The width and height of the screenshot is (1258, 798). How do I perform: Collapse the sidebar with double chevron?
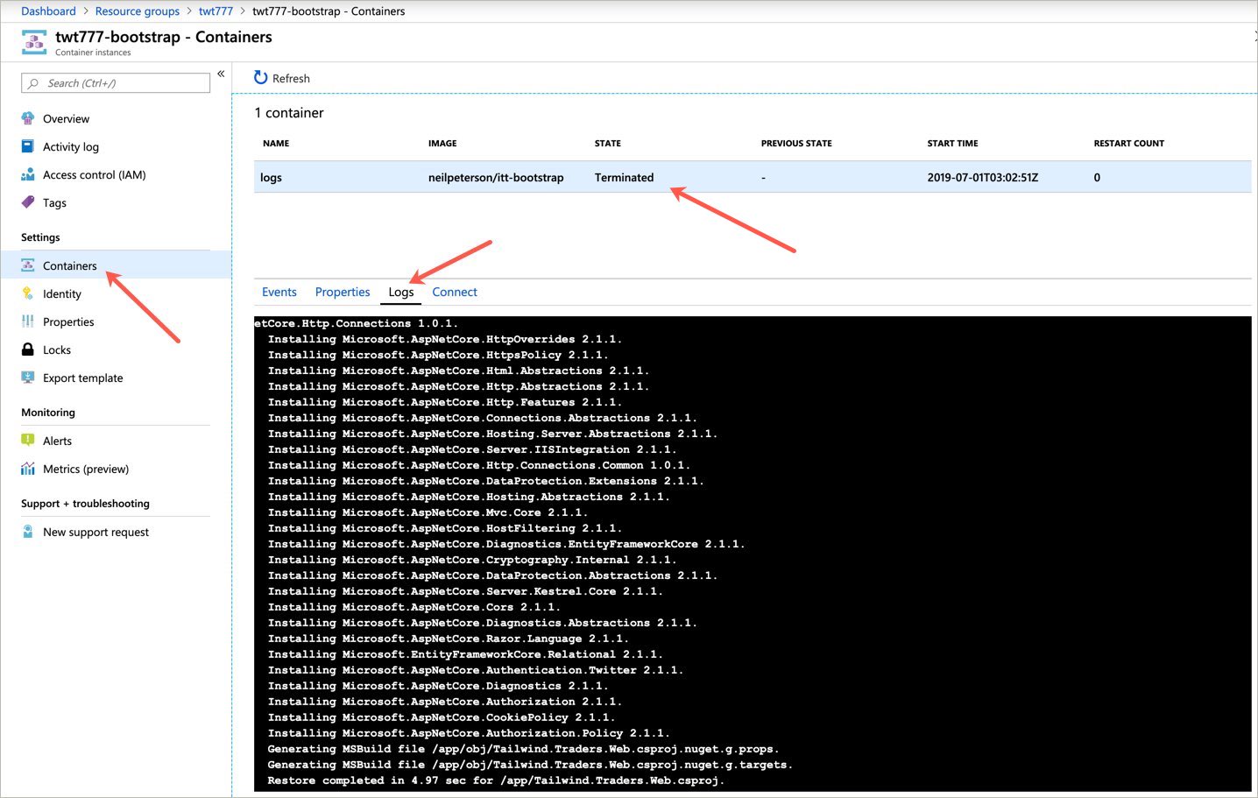[221, 74]
